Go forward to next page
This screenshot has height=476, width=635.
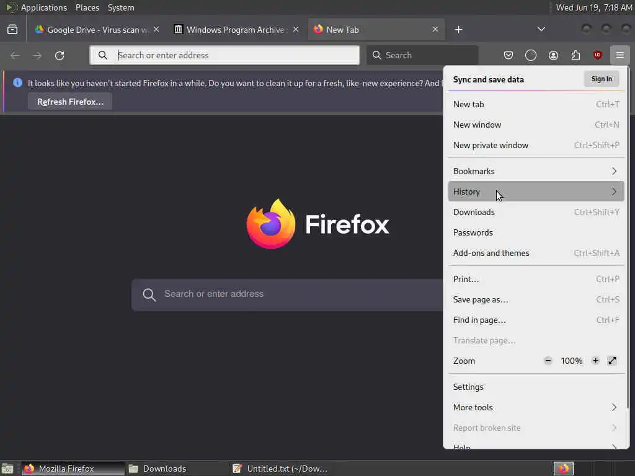coord(37,55)
